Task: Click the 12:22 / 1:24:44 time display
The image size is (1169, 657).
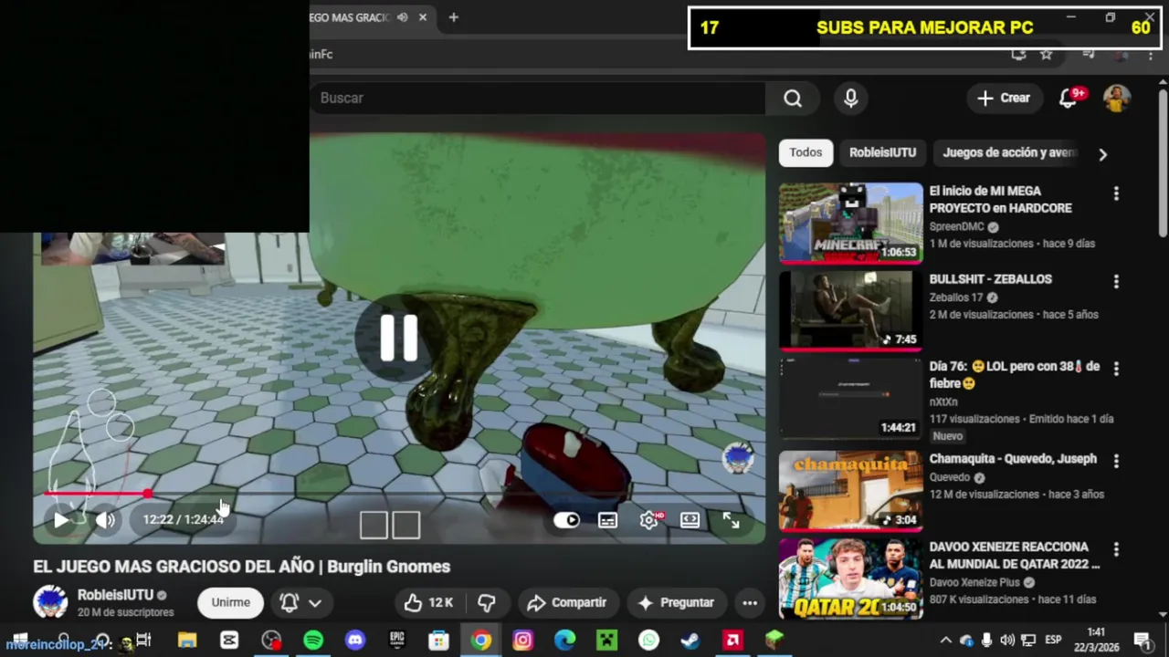Action: pyautogui.click(x=183, y=519)
